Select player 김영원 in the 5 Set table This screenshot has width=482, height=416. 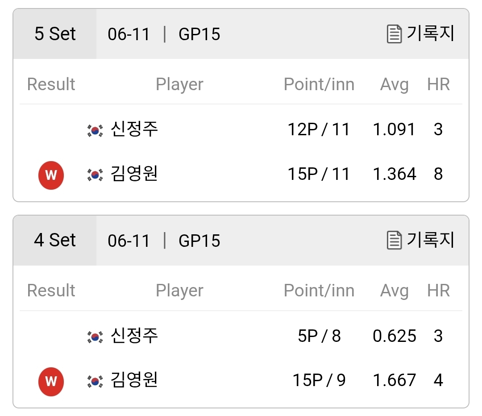click(134, 174)
